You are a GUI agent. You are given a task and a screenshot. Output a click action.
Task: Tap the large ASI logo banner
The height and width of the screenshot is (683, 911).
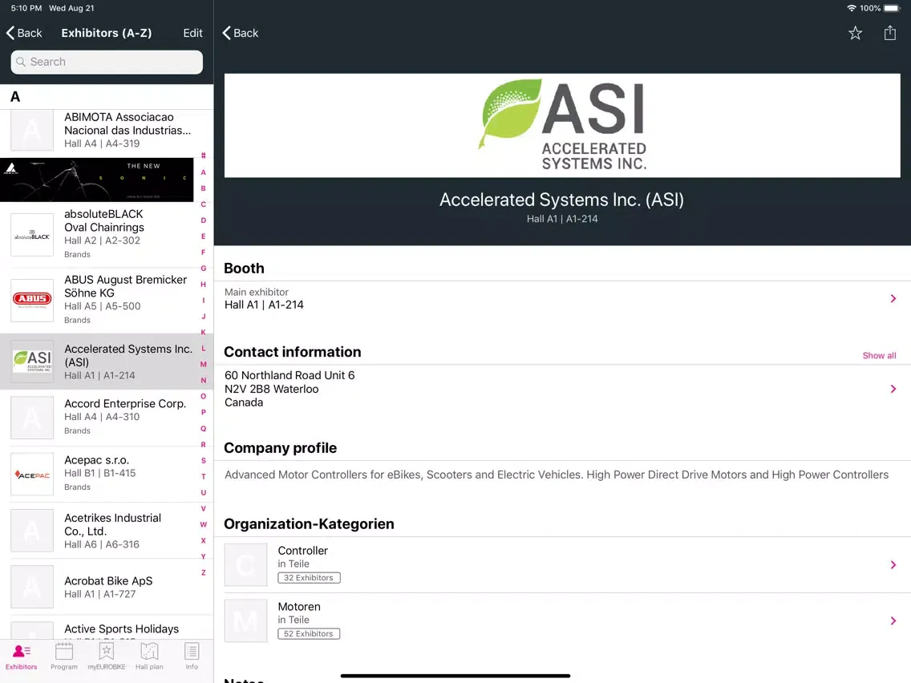tap(562, 125)
